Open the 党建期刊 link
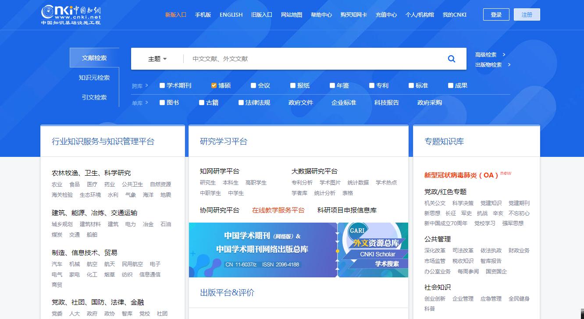The width and height of the screenshot is (584, 319). click(x=519, y=203)
